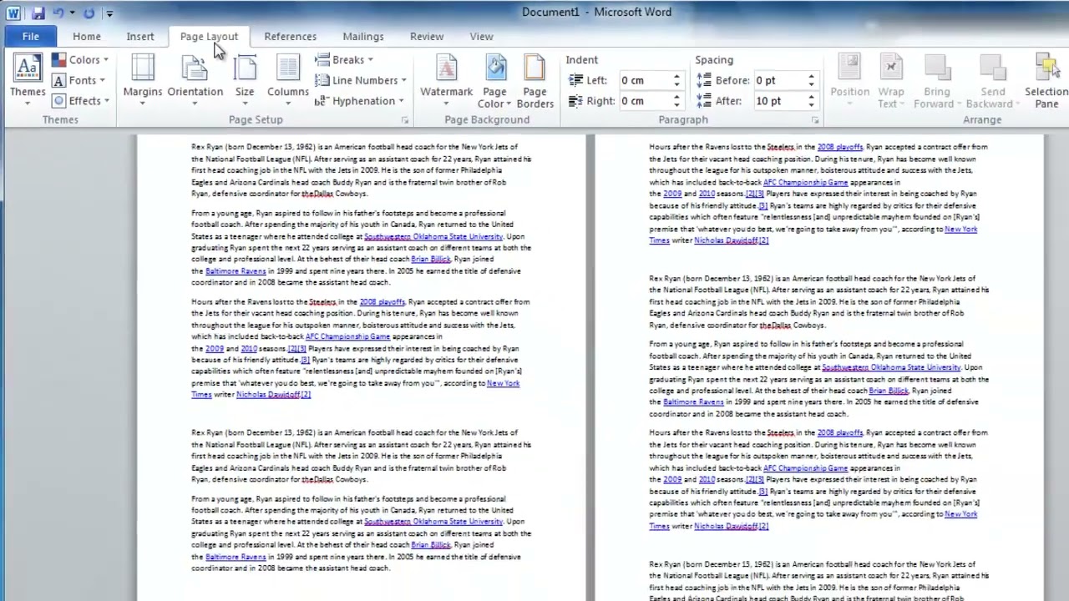Increase the Spacing Before value

812,76
